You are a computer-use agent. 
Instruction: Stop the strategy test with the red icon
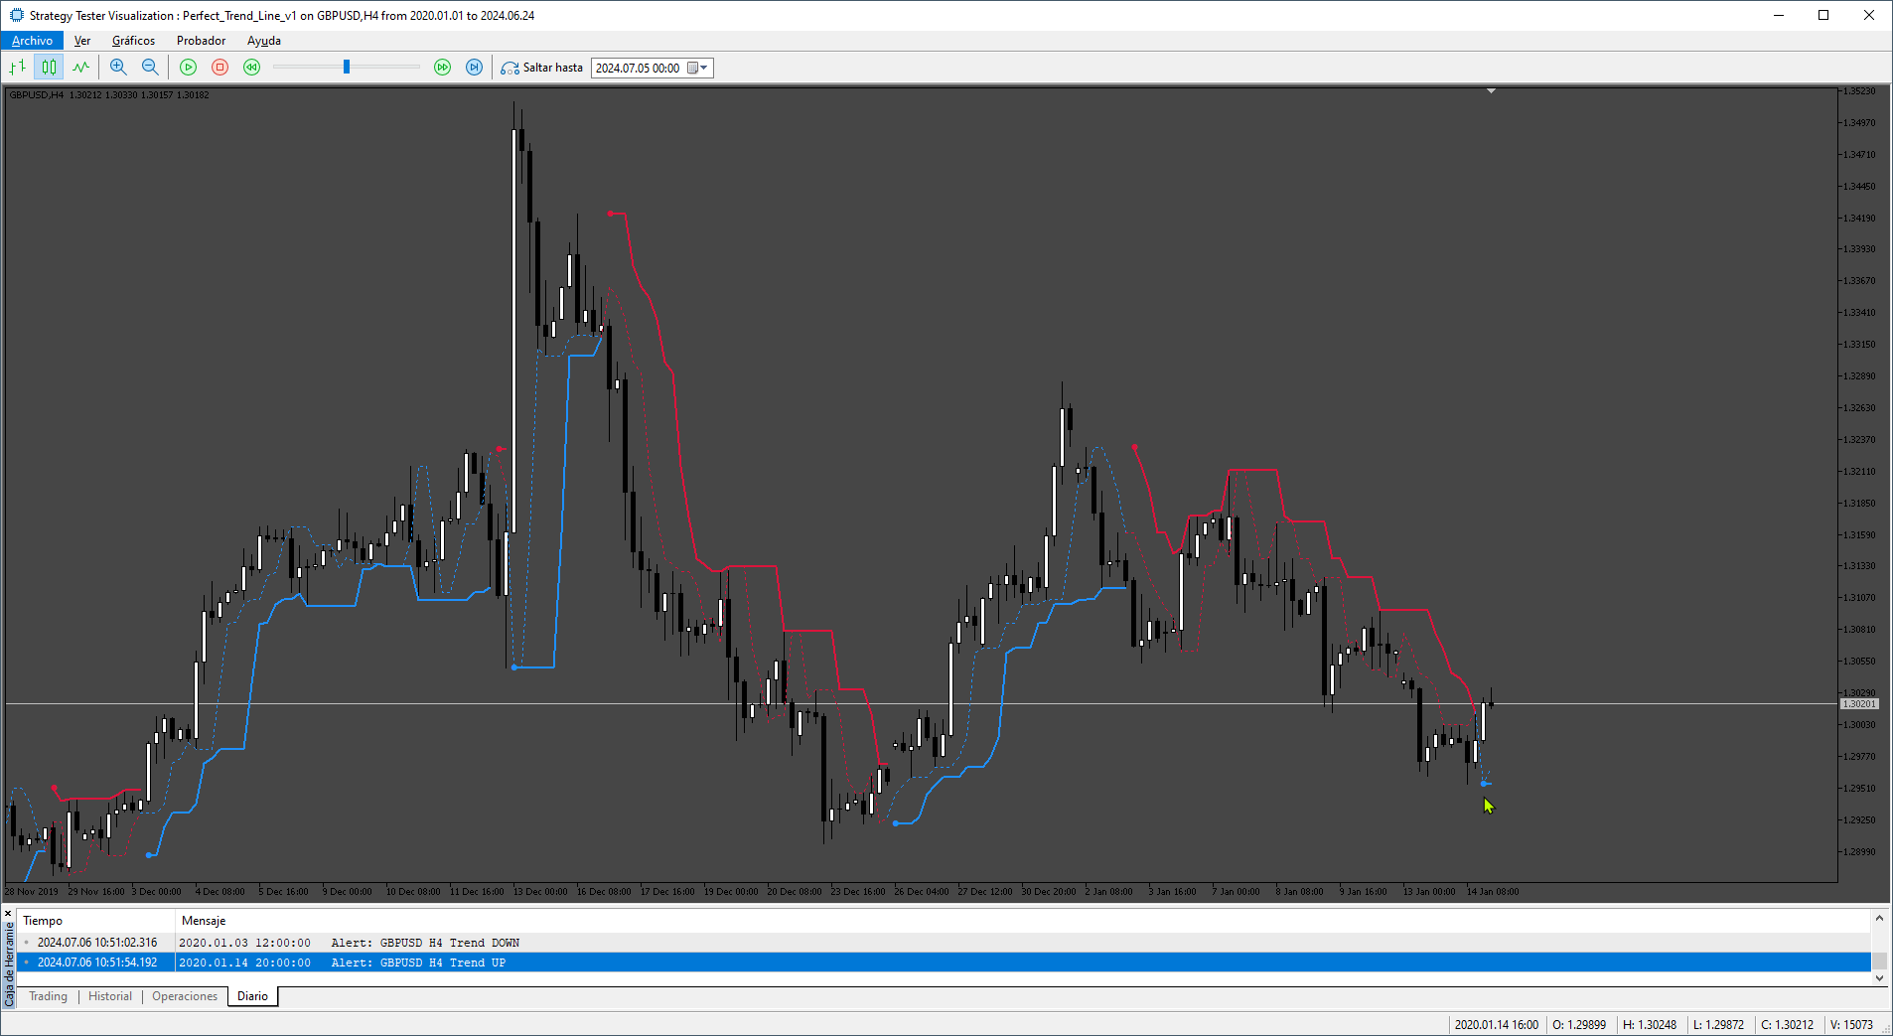[219, 68]
